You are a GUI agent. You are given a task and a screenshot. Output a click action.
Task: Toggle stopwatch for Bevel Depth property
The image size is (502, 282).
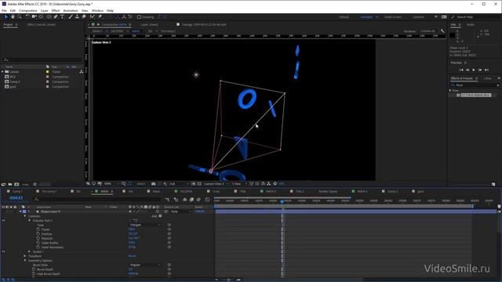click(34, 269)
